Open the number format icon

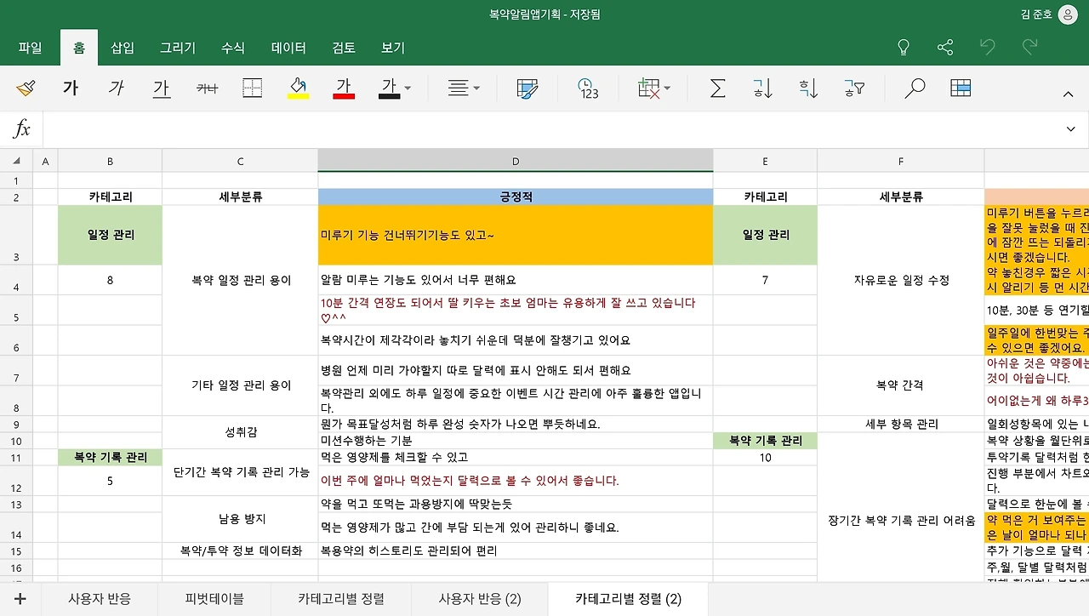click(x=588, y=88)
